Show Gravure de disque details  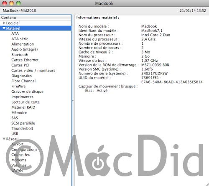pyautogui.click(x=28, y=92)
